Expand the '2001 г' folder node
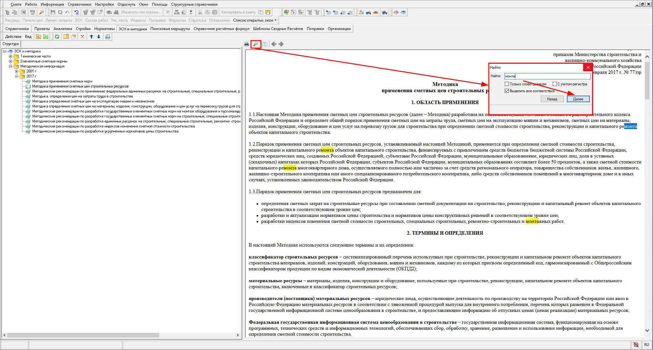This screenshot has height=350, width=653. click(x=17, y=71)
